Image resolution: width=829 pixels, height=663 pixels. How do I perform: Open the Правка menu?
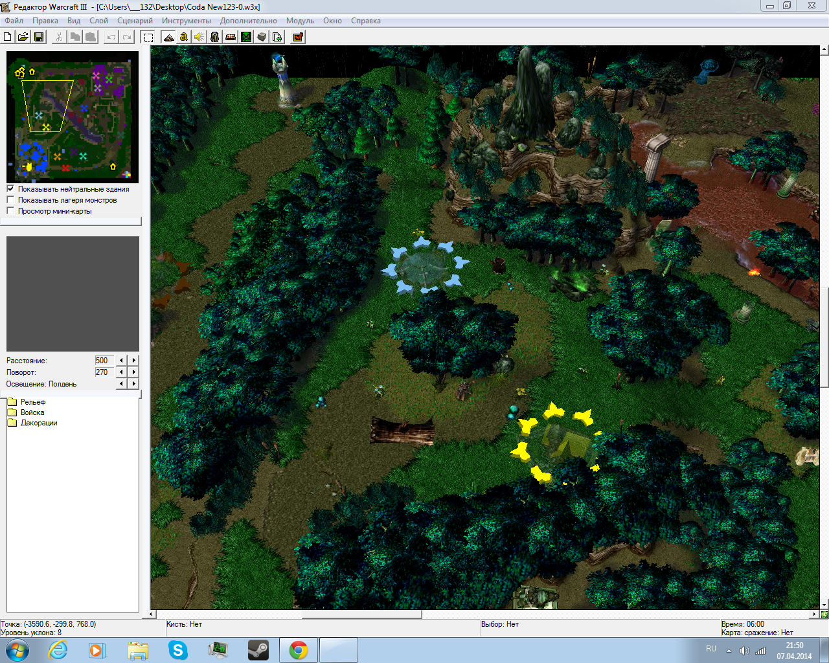[45, 21]
